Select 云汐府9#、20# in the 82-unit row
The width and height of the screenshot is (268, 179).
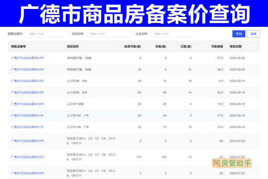[77, 92]
